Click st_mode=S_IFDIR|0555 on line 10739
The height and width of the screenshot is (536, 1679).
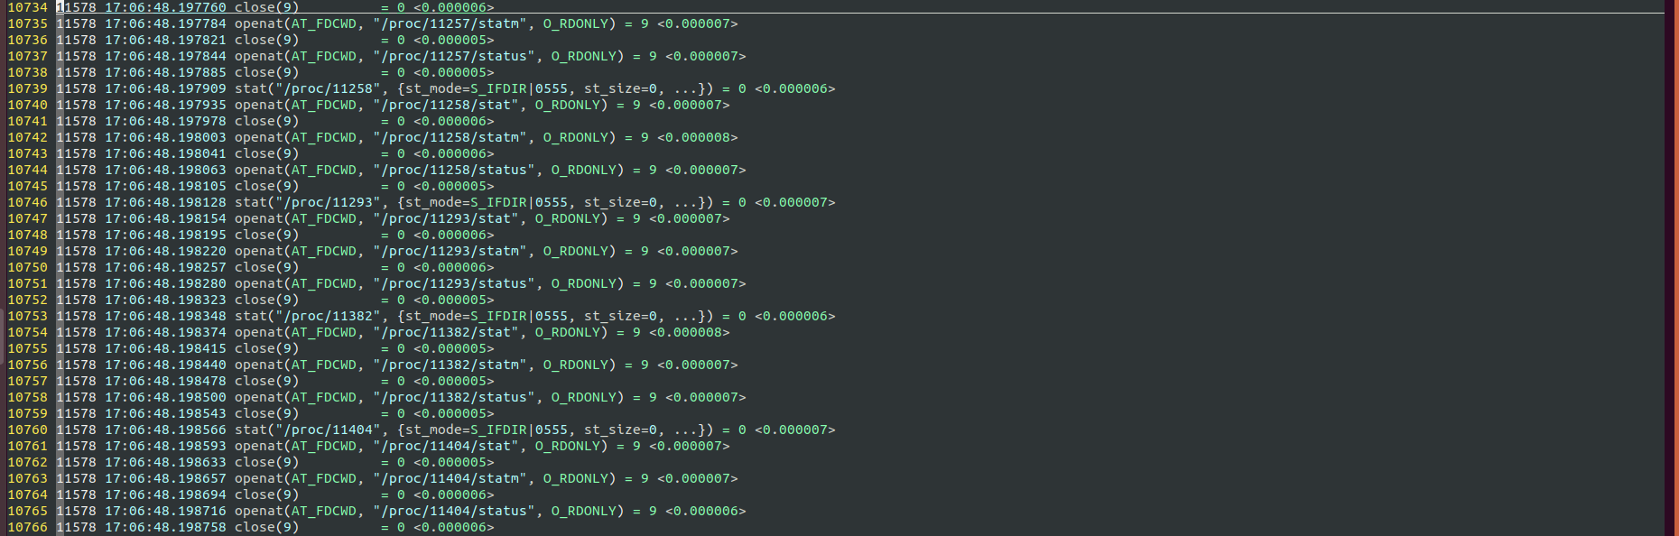click(487, 88)
